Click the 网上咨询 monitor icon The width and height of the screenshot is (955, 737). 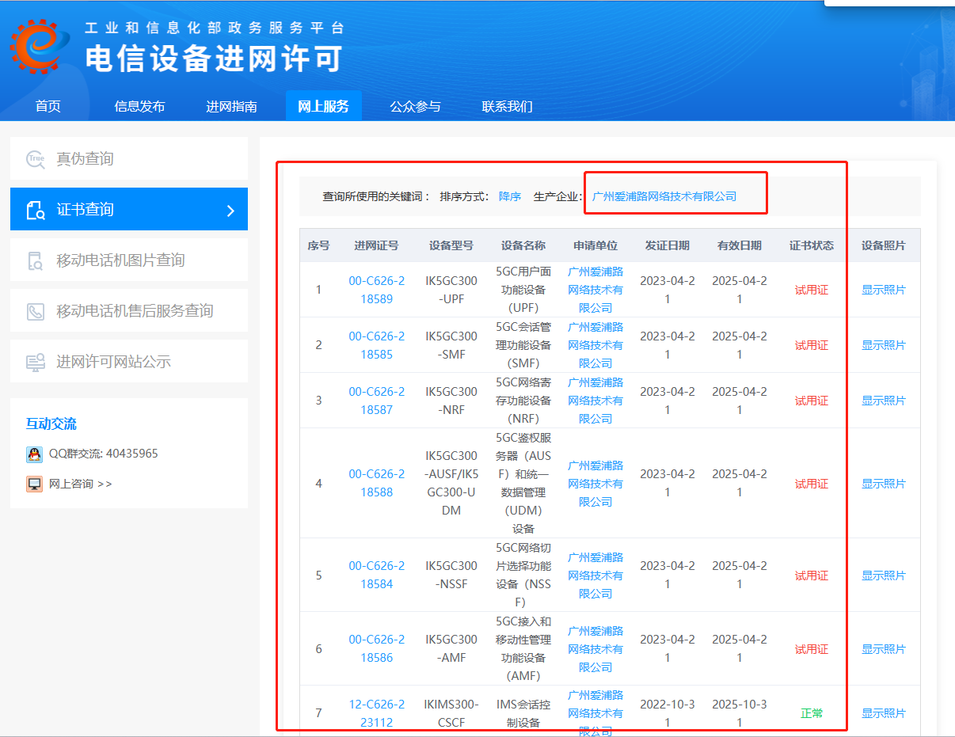[x=34, y=484]
